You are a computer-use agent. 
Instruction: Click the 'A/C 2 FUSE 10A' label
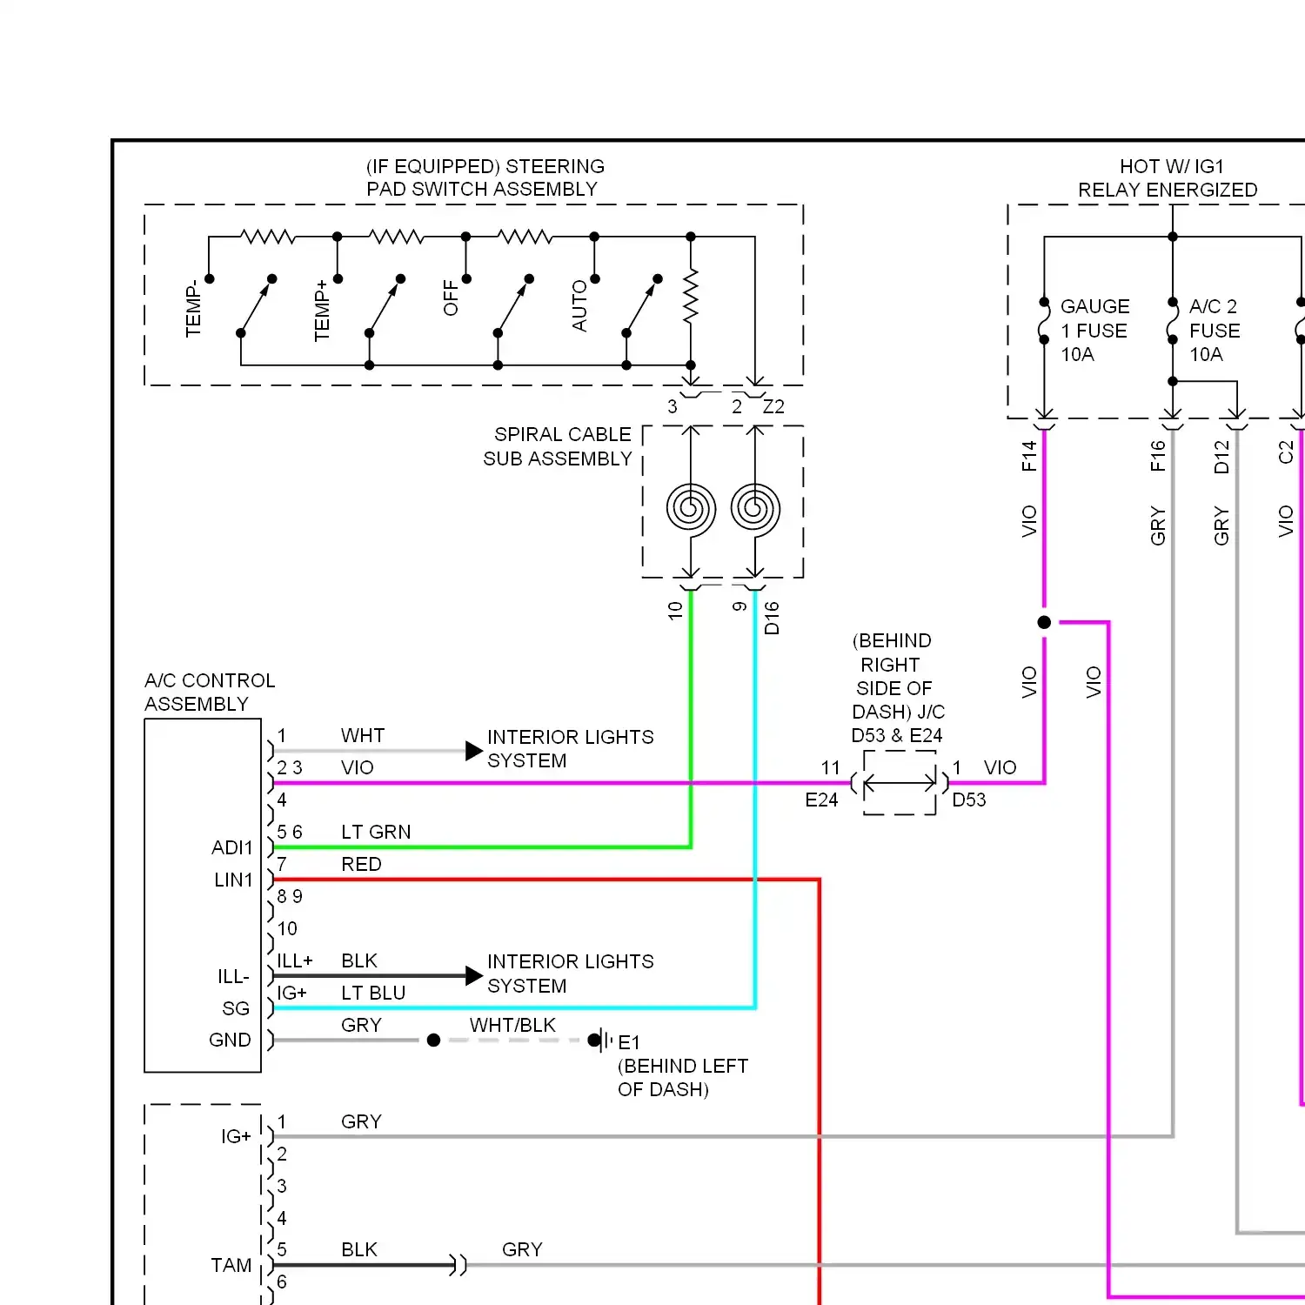[1215, 331]
